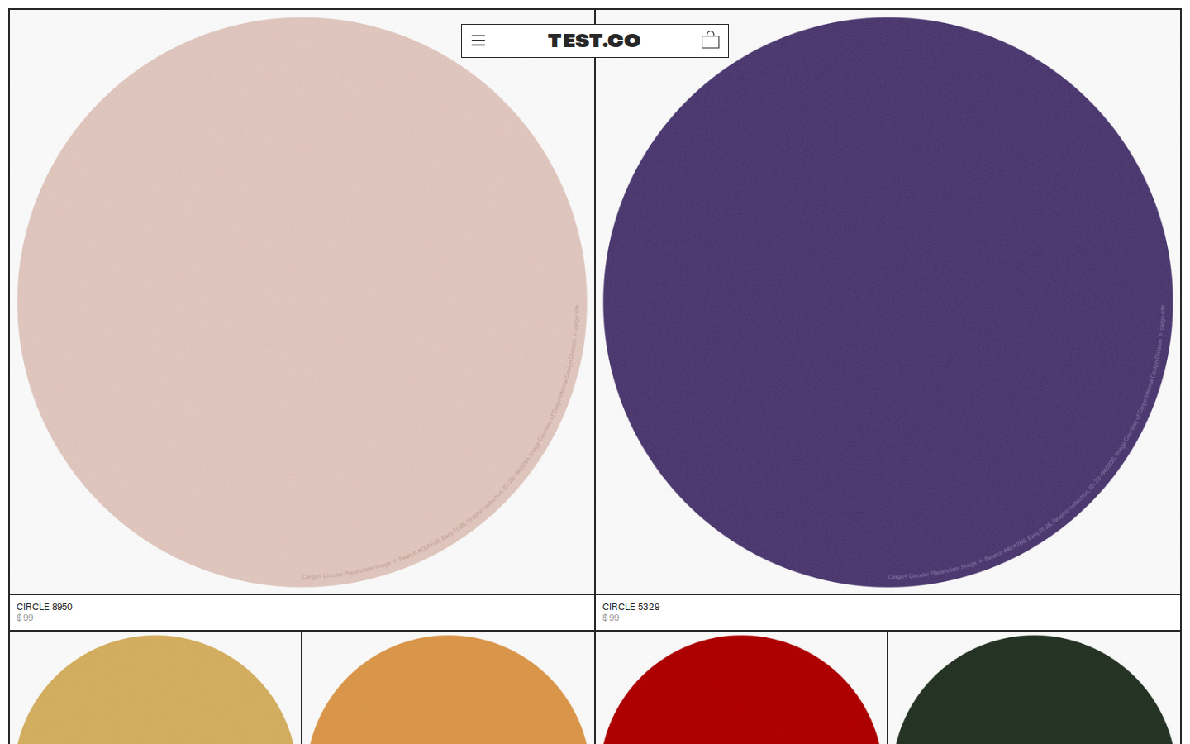The width and height of the screenshot is (1190, 744).
Task: Open the purple Circle 5329 product image
Action: (888, 303)
